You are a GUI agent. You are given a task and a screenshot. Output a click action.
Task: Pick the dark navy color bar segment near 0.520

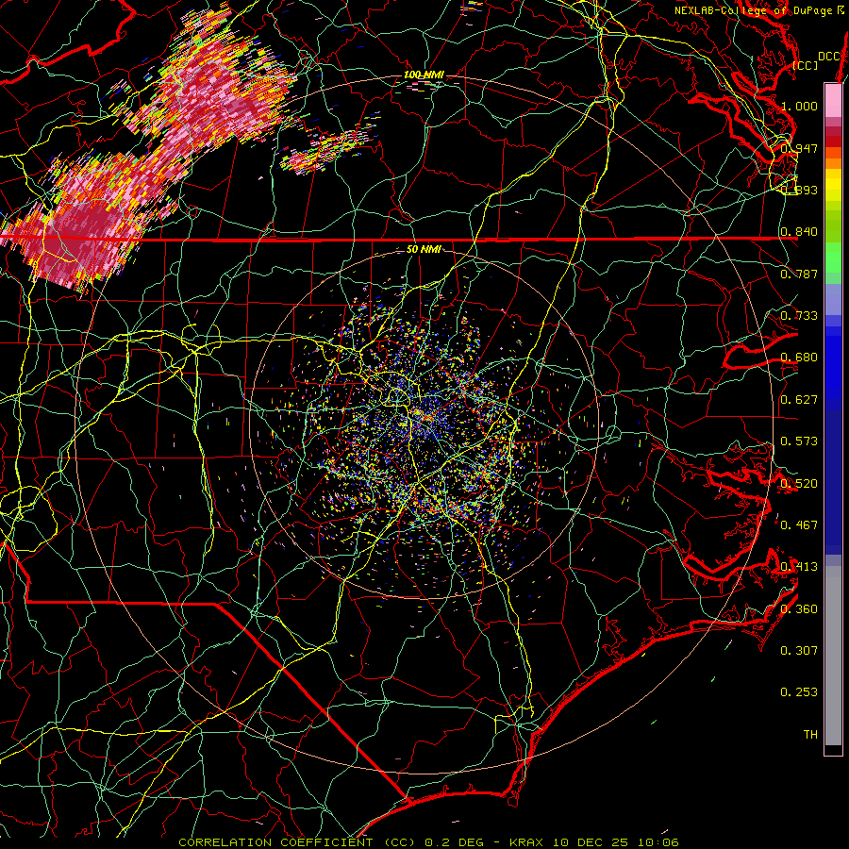833,482
